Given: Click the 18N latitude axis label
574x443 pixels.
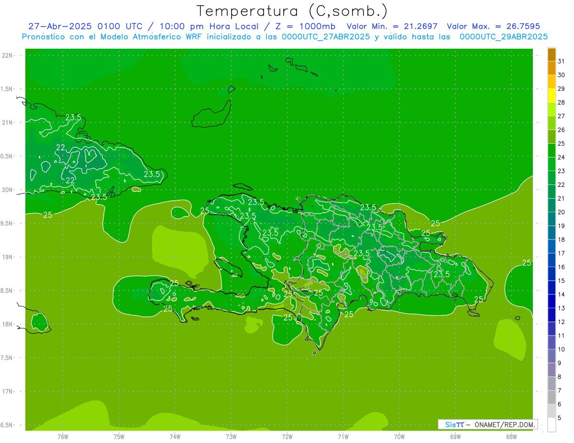Looking at the screenshot, I should click(x=8, y=324).
